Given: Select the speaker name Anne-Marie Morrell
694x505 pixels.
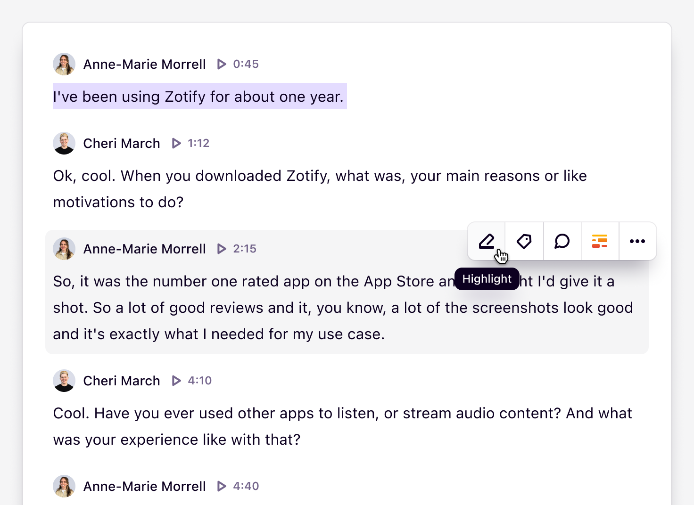Looking at the screenshot, I should click(145, 64).
